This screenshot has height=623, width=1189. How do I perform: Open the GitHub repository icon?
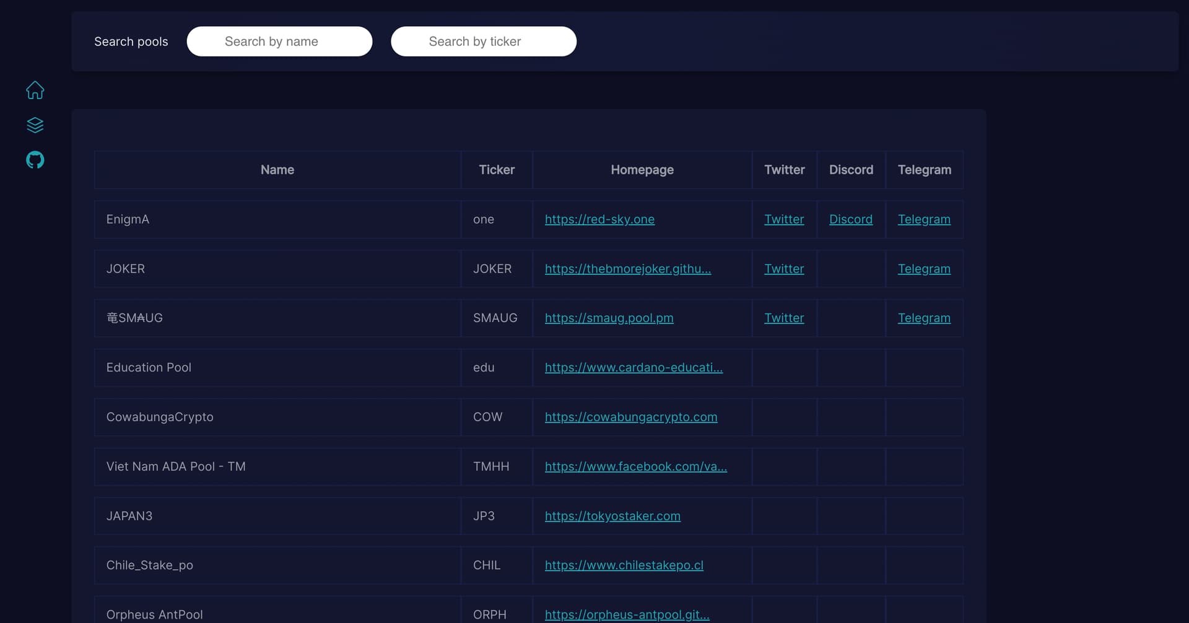click(x=35, y=159)
